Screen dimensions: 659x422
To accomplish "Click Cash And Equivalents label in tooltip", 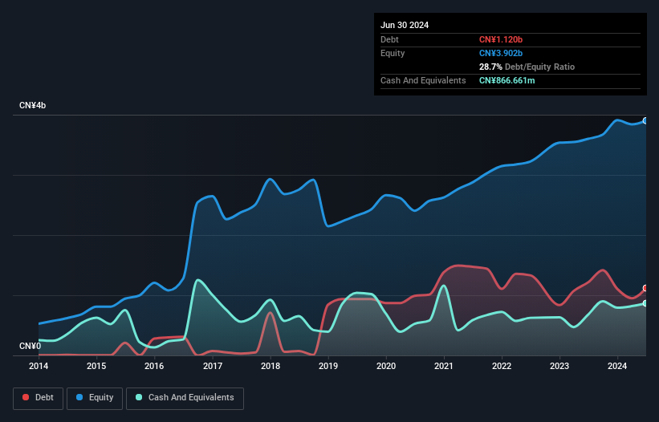I will 423,80.
